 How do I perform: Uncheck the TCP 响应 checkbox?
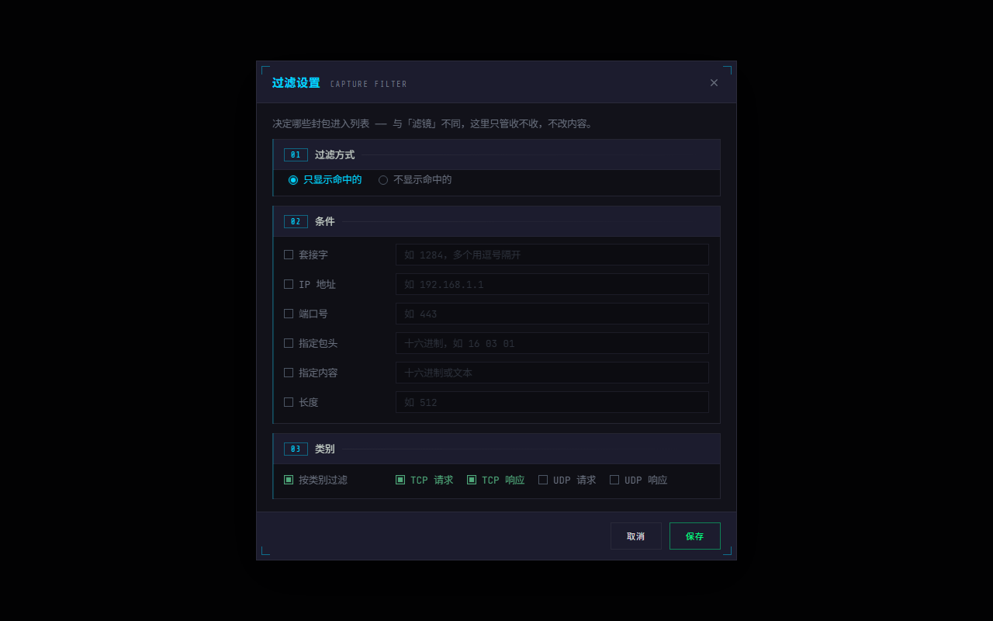(x=472, y=480)
